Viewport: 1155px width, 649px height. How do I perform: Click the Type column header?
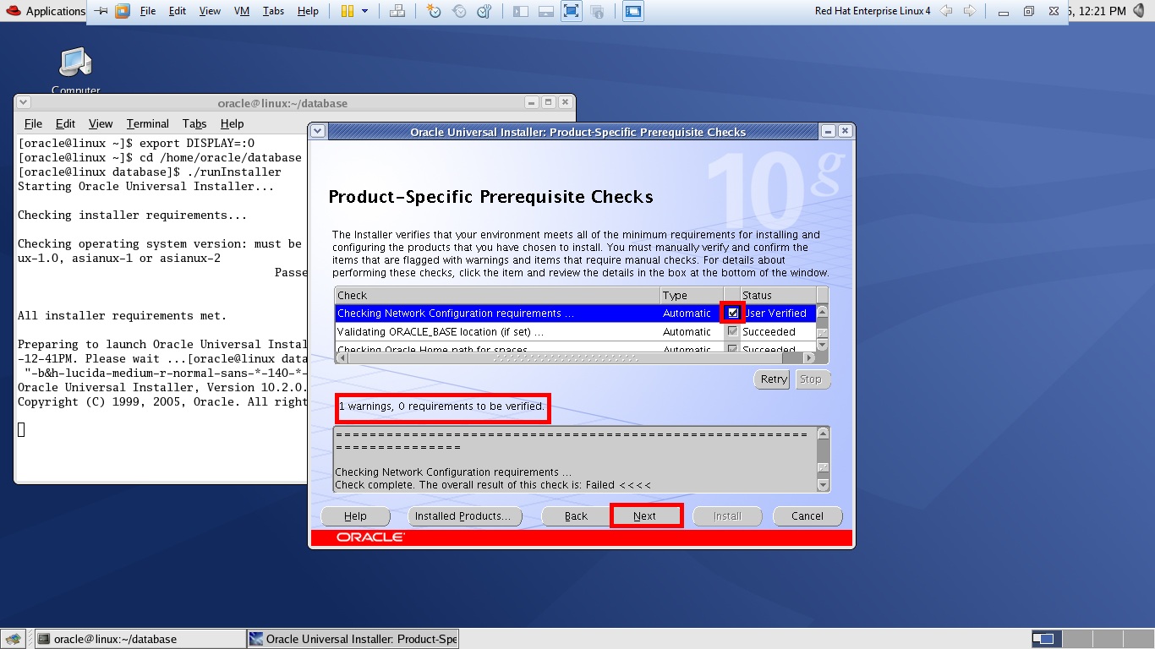click(x=692, y=295)
